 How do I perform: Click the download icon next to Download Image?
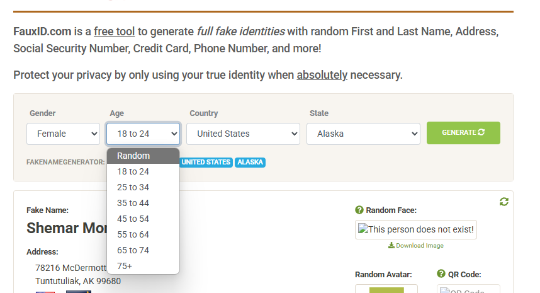point(391,245)
